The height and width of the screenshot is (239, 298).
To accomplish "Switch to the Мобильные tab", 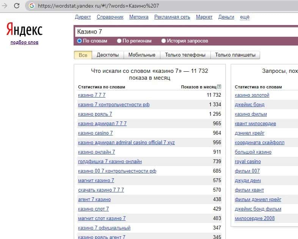I will 142,55.
